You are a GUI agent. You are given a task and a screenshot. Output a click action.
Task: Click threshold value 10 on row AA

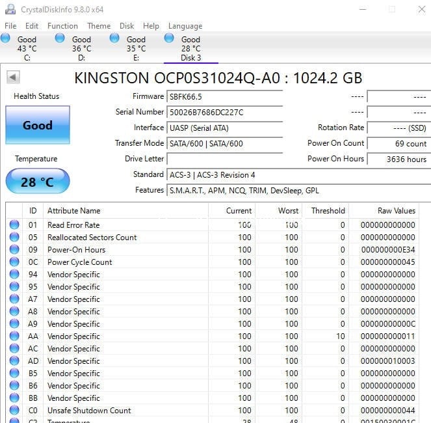click(x=340, y=336)
